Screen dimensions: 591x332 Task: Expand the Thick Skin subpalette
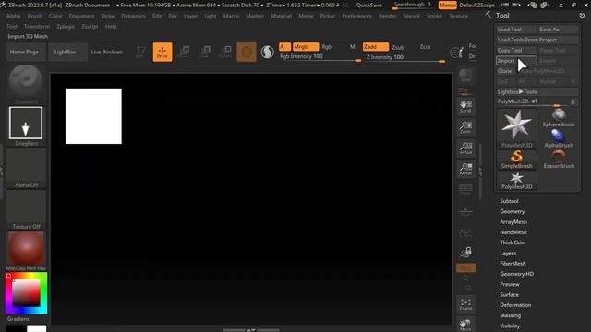512,243
